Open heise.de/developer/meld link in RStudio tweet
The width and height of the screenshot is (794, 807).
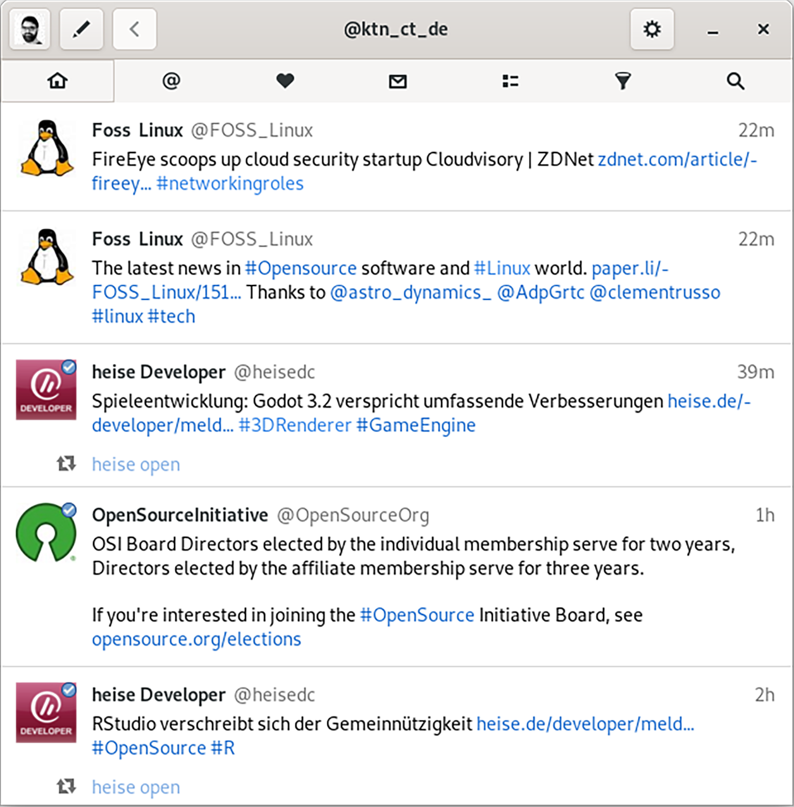pyautogui.click(x=585, y=724)
